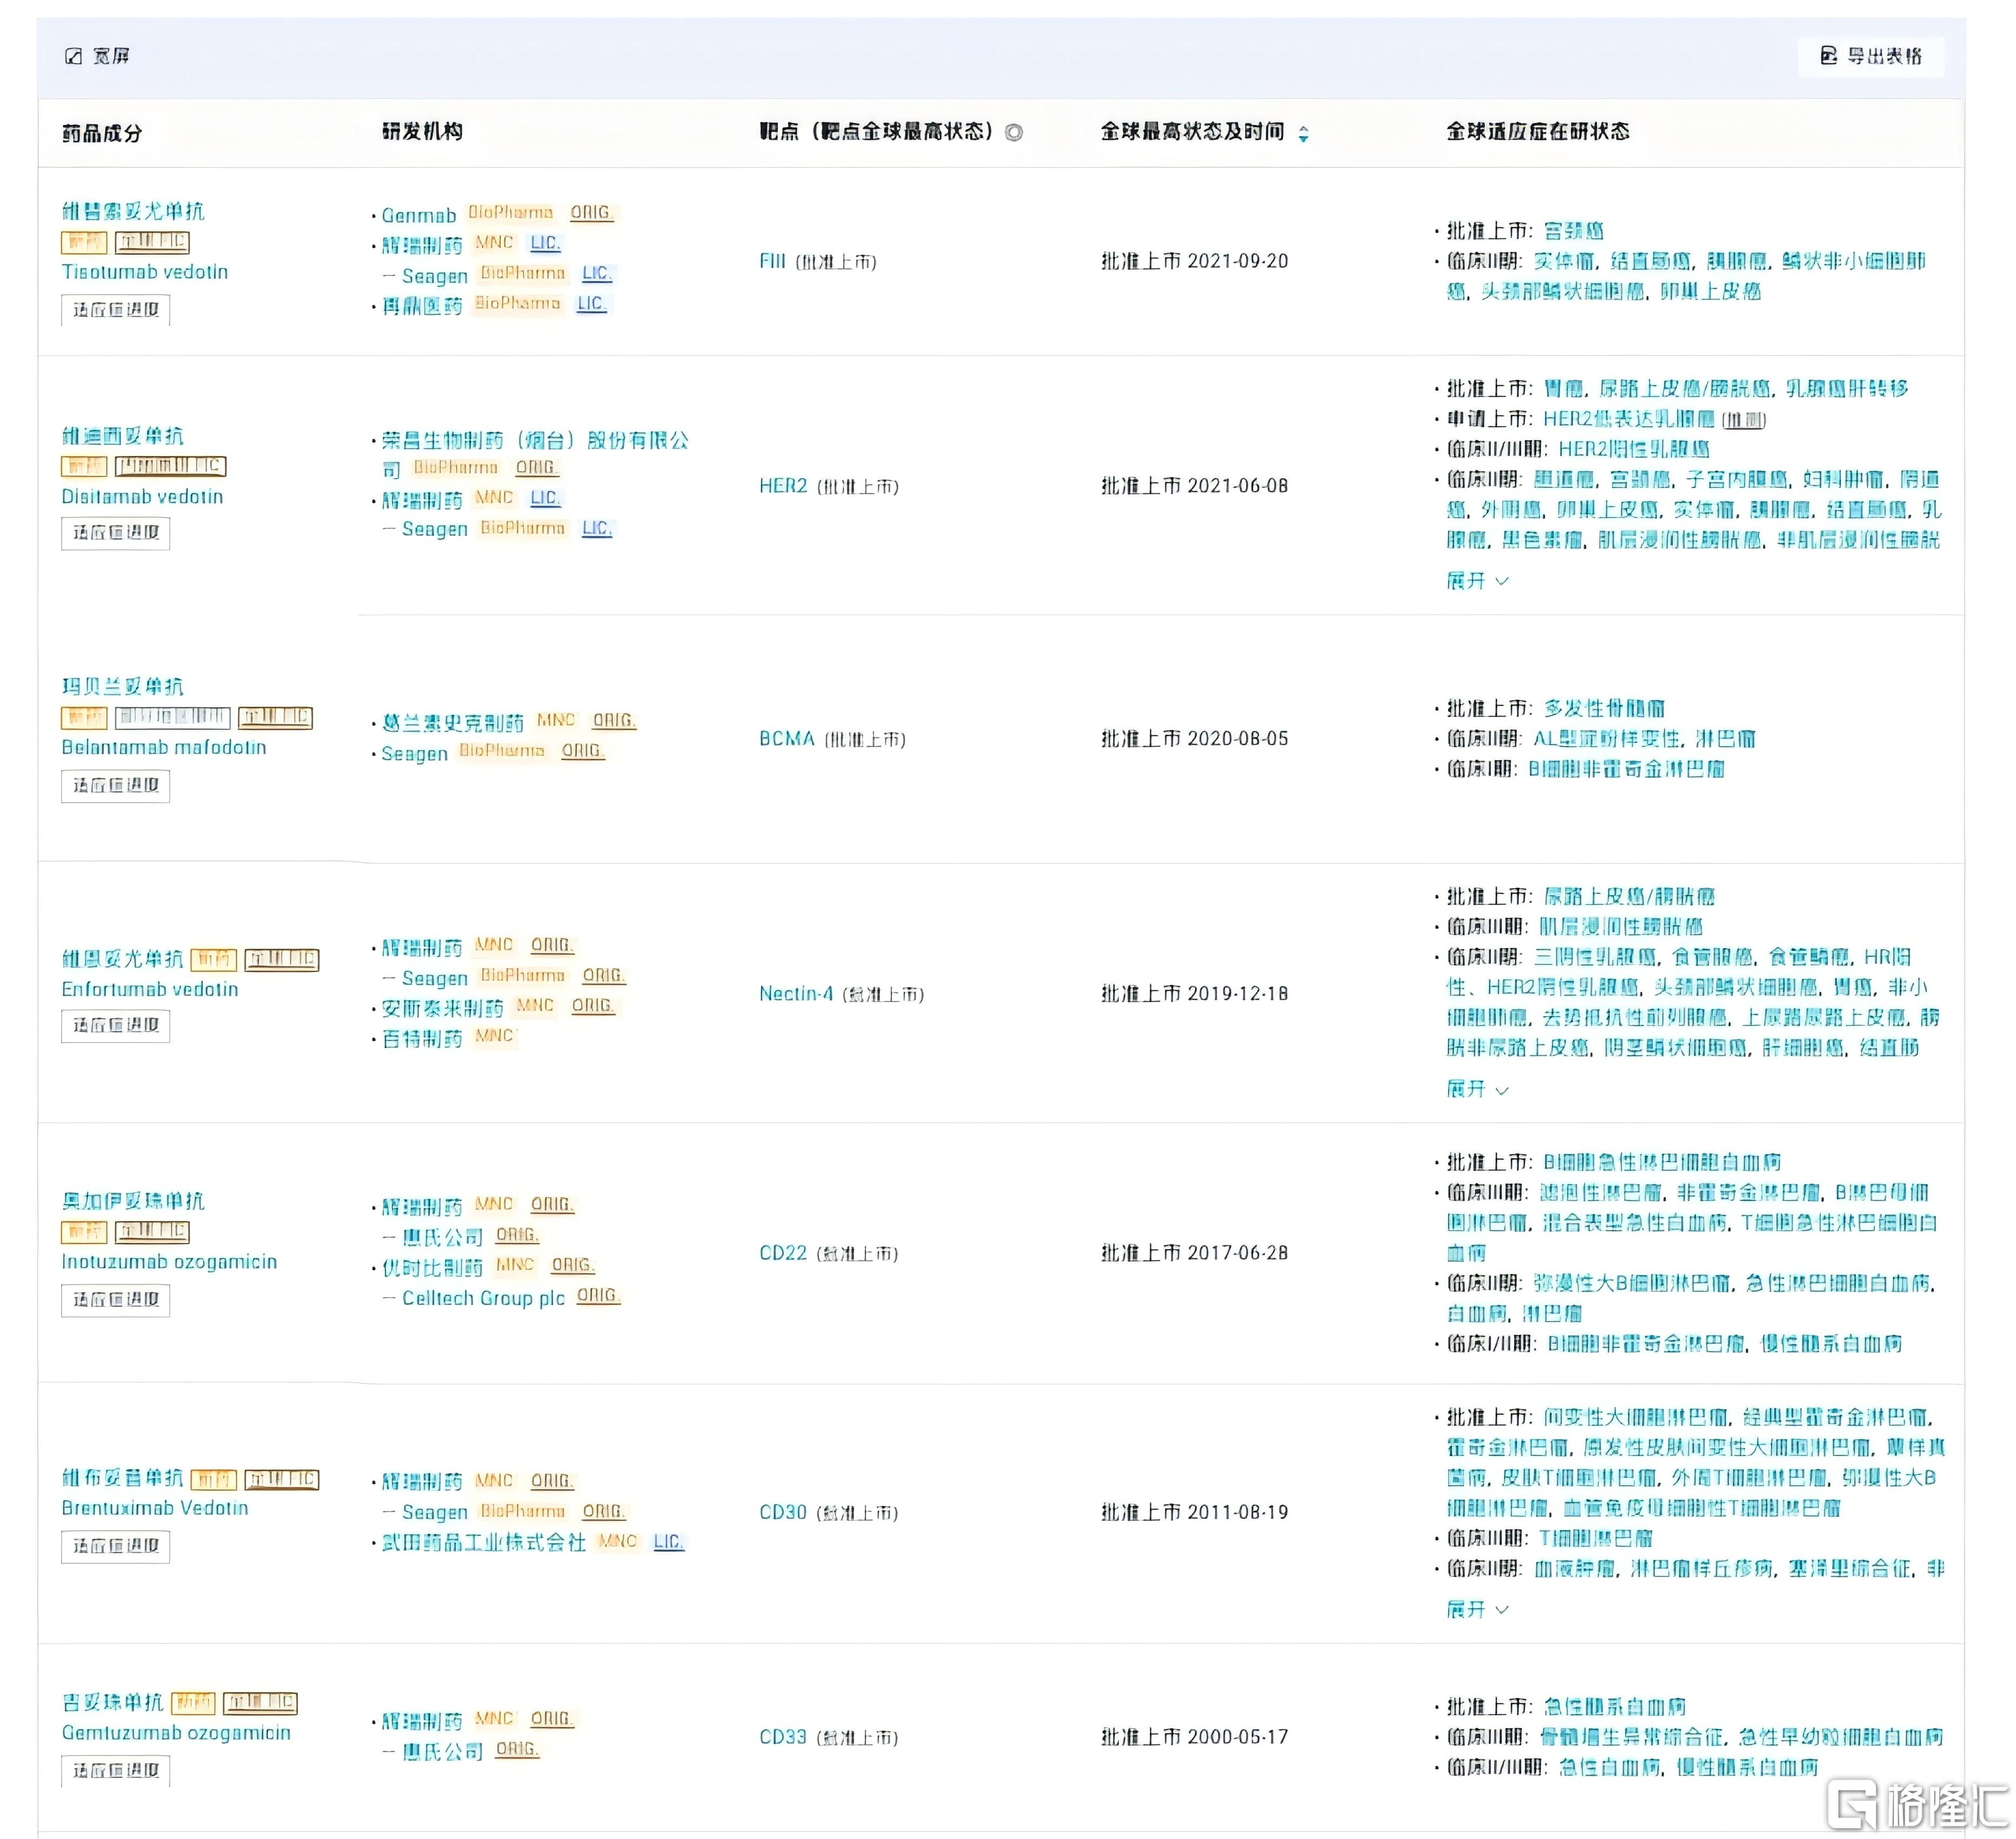Click the LIC. tag beside Seagen in Tisotumab row
The width and height of the screenshot is (2016, 1839).
pos(598,274)
